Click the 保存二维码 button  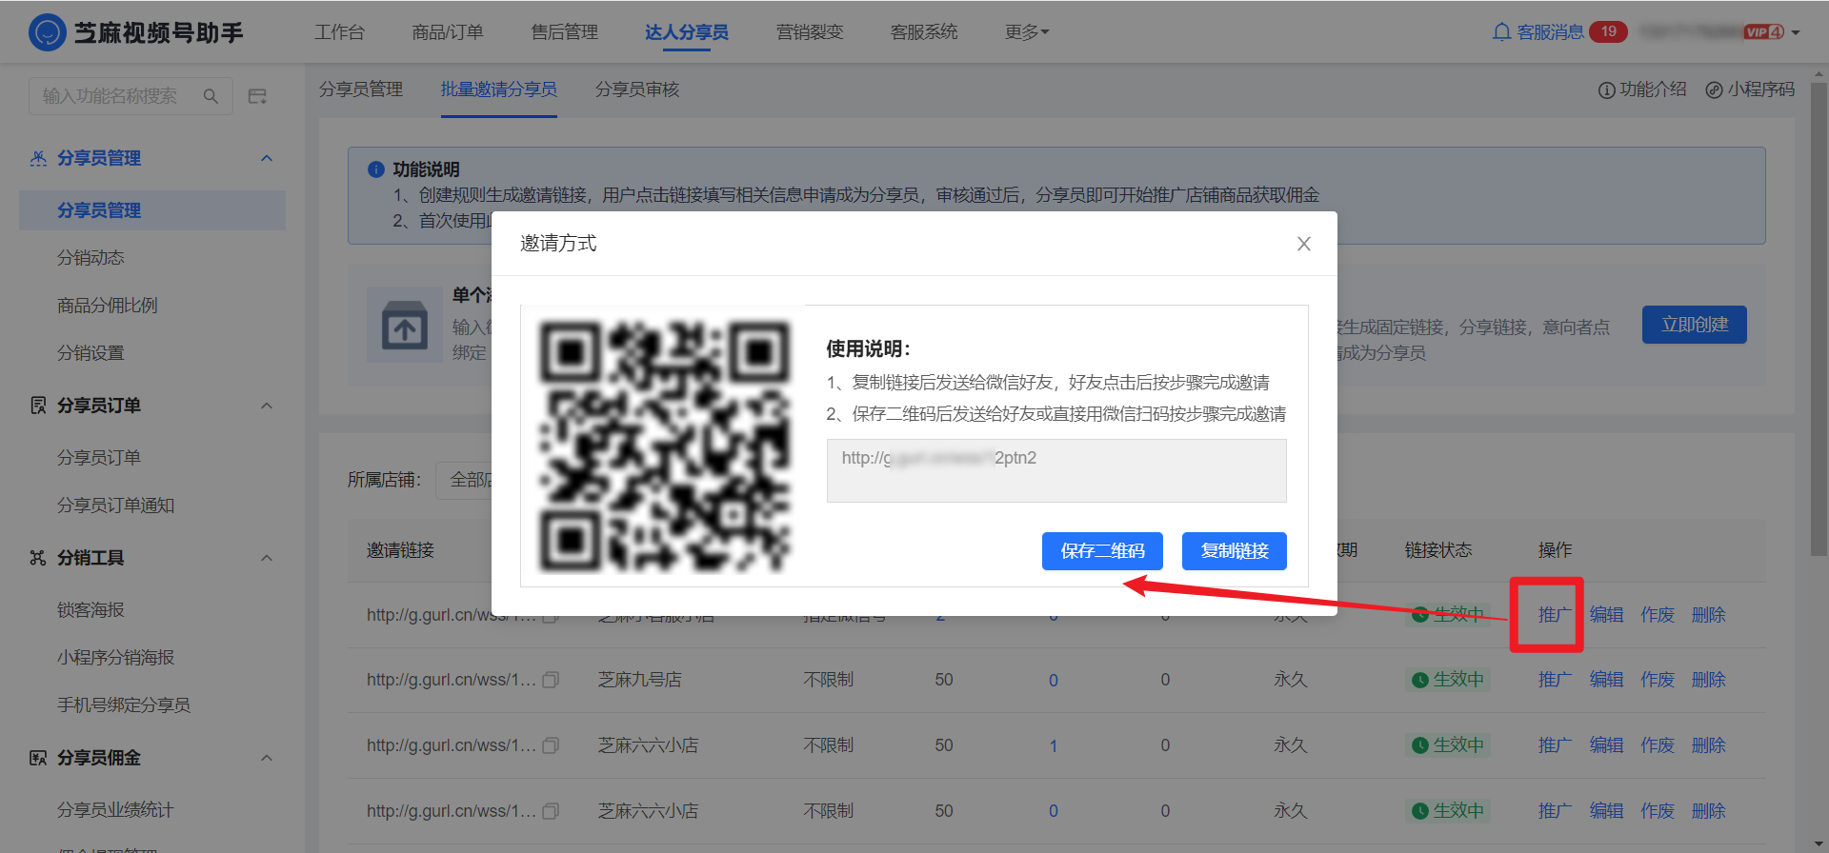point(1102,551)
